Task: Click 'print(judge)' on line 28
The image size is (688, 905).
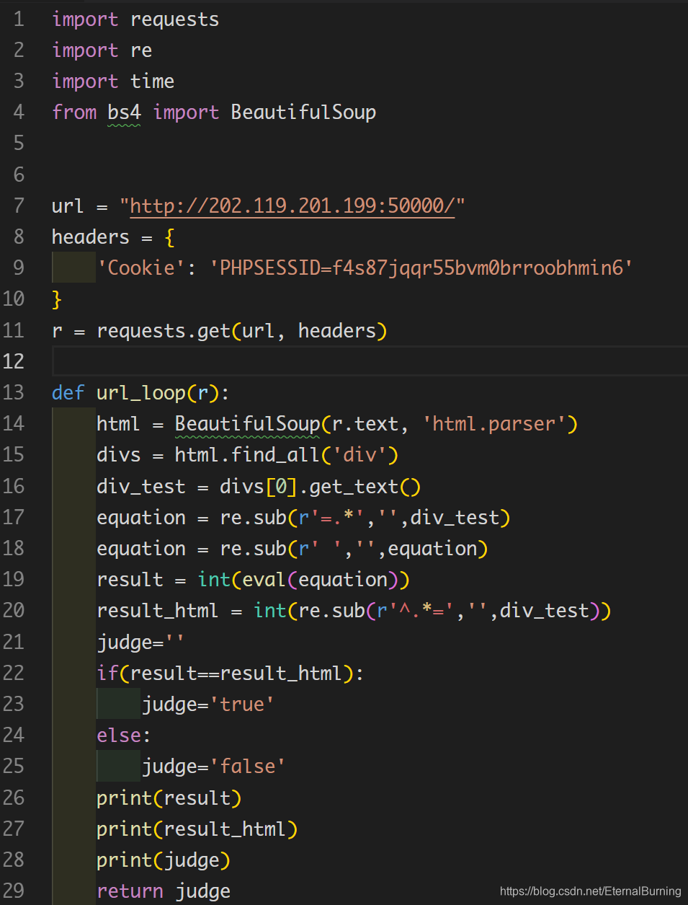Action: [x=164, y=860]
